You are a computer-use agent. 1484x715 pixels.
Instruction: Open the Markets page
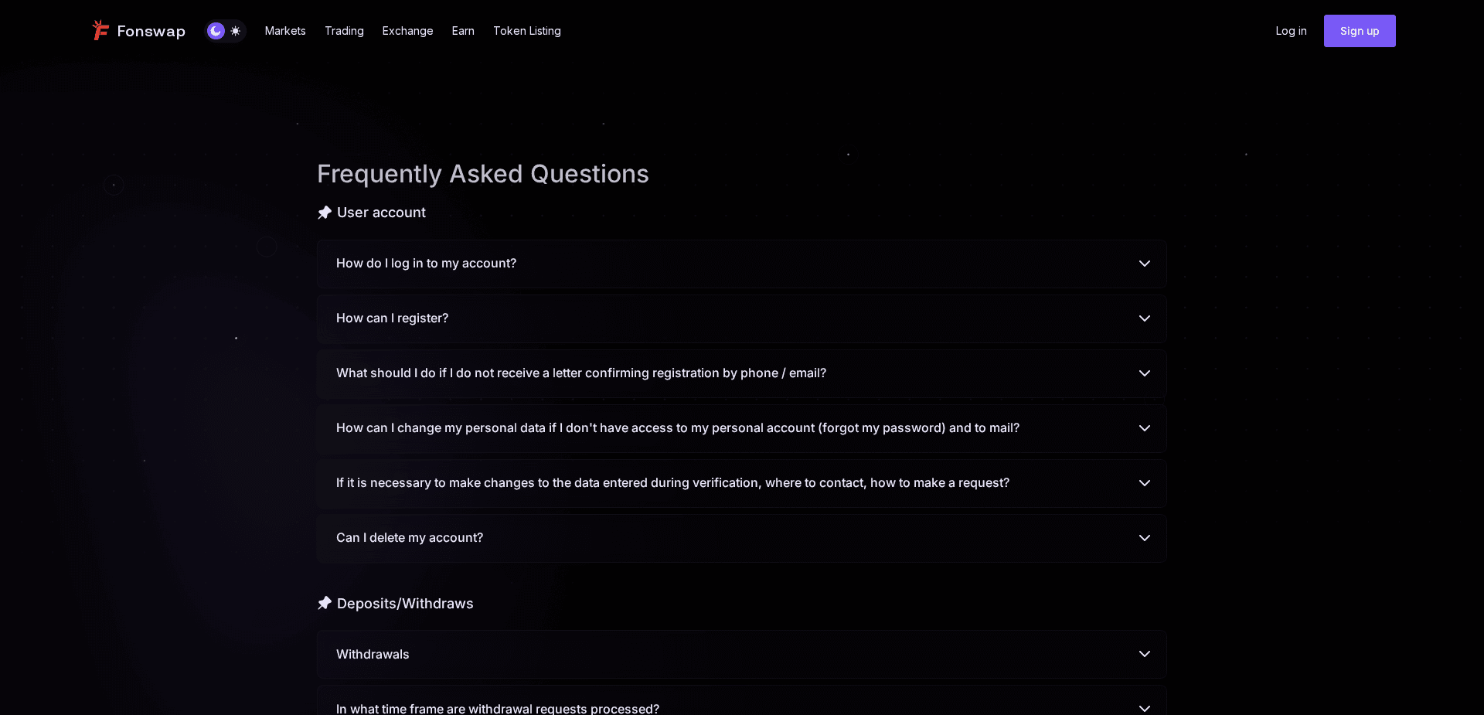[284, 31]
